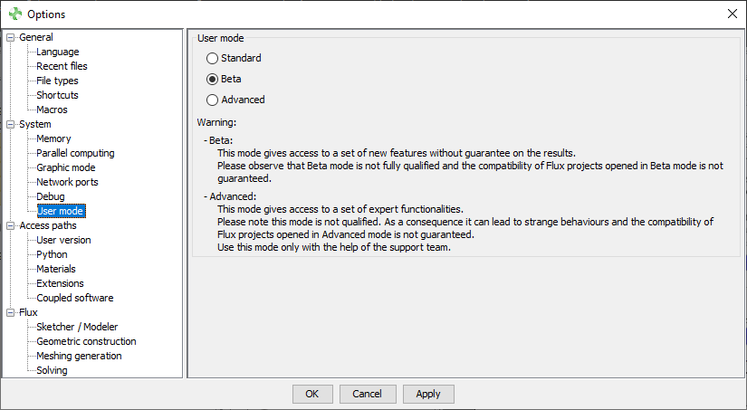Select the Standard user mode radio button
Image resolution: width=747 pixels, height=410 pixels.
pos(212,58)
